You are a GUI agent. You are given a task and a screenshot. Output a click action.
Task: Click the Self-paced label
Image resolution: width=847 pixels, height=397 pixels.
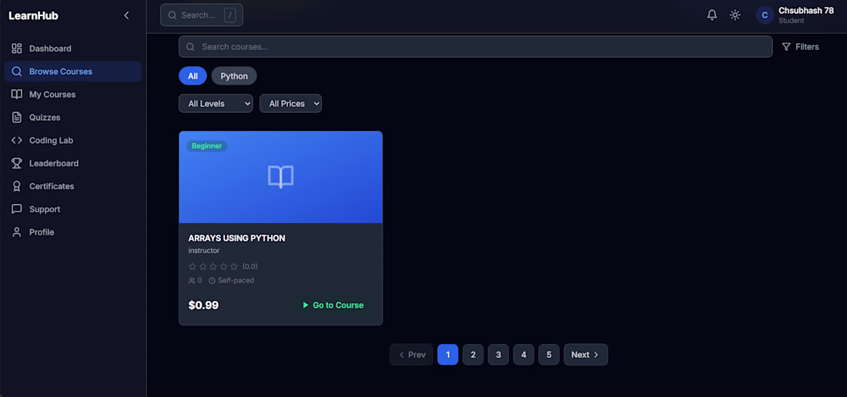(x=236, y=281)
